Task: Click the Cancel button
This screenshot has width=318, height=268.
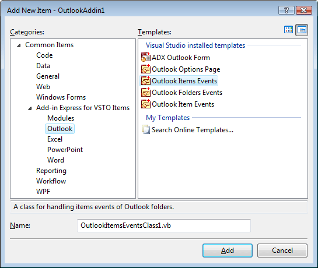Action: 282,251
